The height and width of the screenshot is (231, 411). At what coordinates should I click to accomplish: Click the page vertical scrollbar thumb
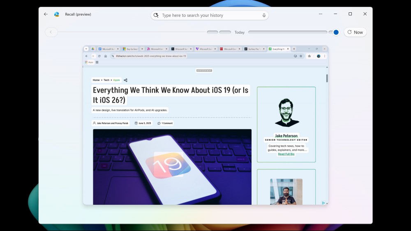[327, 78]
